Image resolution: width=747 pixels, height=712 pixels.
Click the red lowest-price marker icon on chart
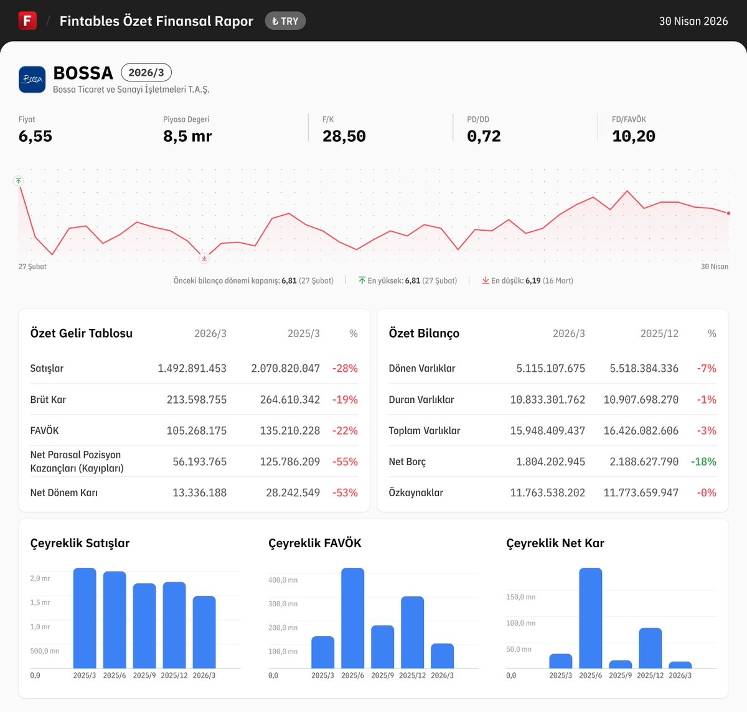pos(204,258)
